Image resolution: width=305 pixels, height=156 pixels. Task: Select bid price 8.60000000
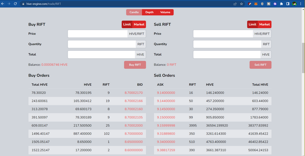133,150
